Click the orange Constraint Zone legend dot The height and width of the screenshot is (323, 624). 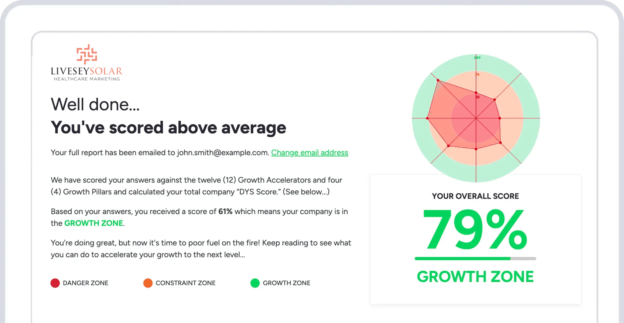[148, 283]
